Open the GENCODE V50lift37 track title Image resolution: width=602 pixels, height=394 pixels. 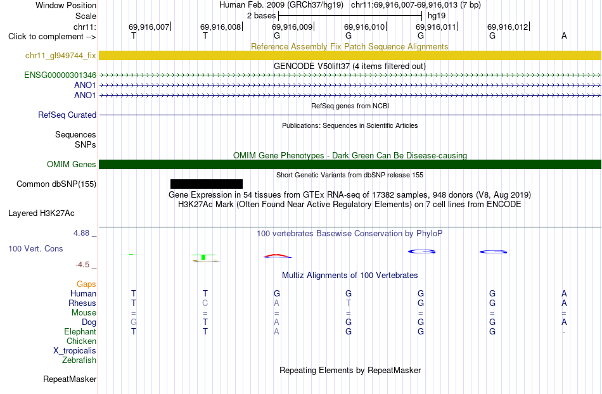click(349, 66)
